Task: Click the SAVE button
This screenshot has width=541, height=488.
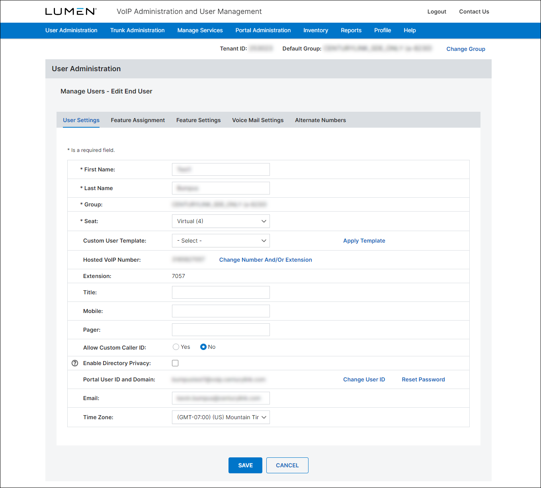Action: 245,465
